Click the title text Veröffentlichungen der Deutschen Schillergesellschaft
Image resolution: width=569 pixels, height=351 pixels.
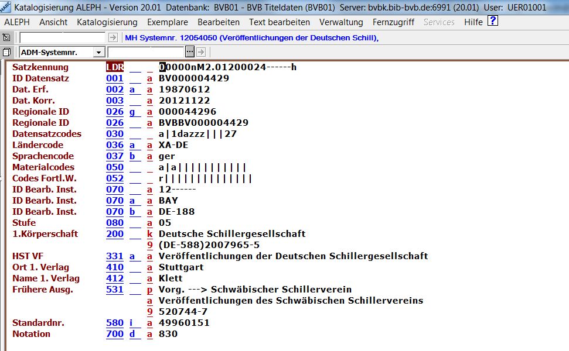click(293, 256)
